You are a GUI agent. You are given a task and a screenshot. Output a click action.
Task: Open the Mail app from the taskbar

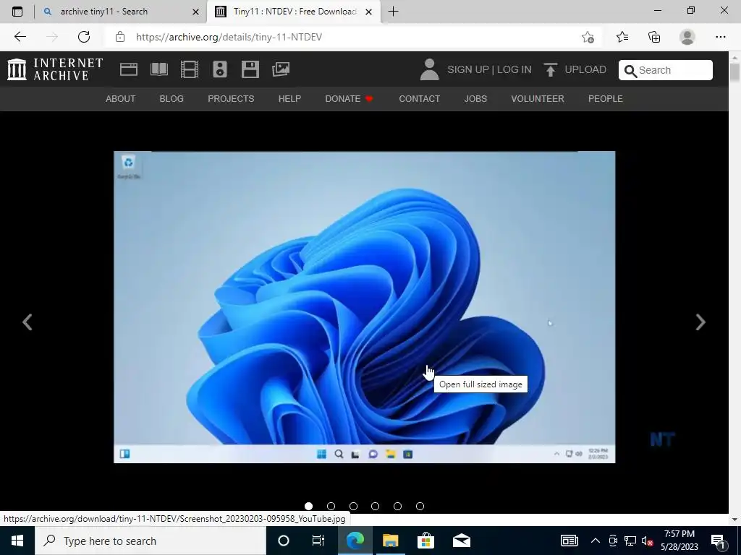[461, 541]
